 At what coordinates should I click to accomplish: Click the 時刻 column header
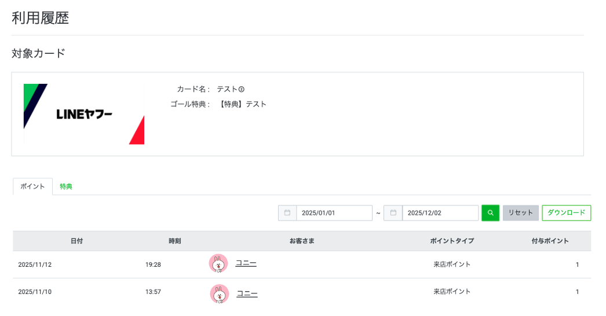175,241
